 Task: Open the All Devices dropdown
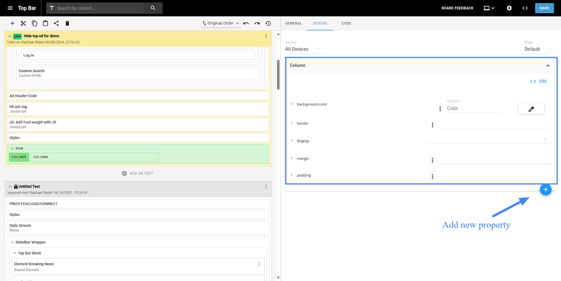pyautogui.click(x=302, y=49)
